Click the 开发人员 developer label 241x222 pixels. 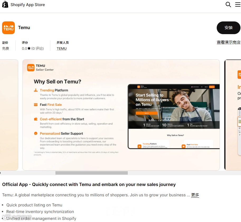coord(63,43)
